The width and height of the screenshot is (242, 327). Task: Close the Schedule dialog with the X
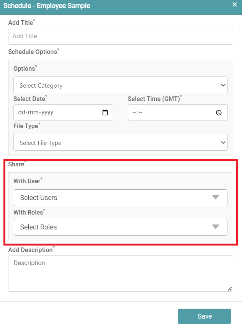click(x=235, y=5)
